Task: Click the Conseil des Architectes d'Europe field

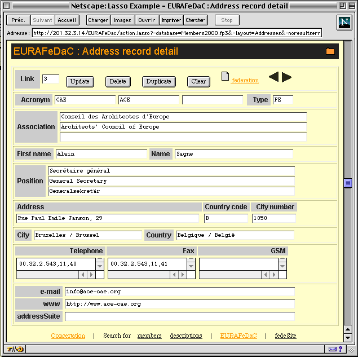Action: pos(183,117)
